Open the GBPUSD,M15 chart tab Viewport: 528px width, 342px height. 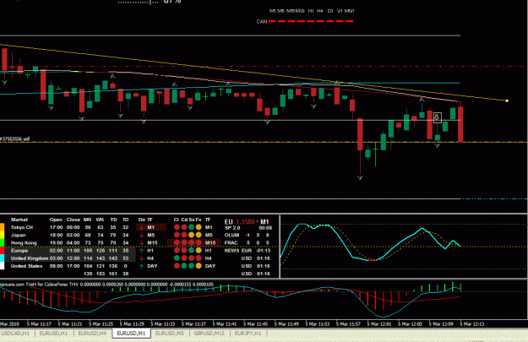pyautogui.click(x=210, y=334)
